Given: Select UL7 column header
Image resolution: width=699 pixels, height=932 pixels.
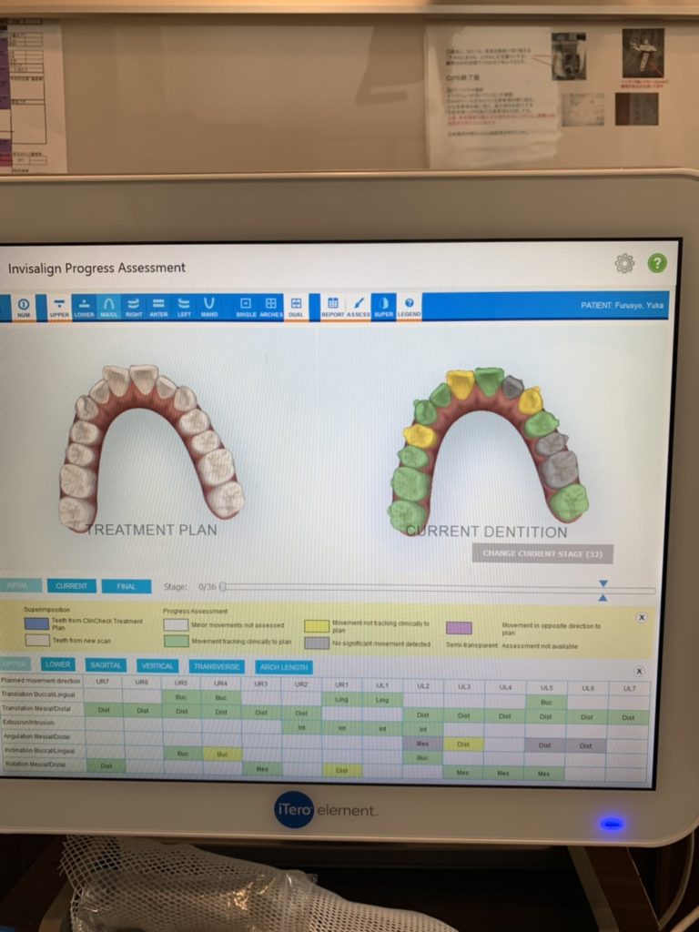Looking at the screenshot, I should [x=628, y=688].
